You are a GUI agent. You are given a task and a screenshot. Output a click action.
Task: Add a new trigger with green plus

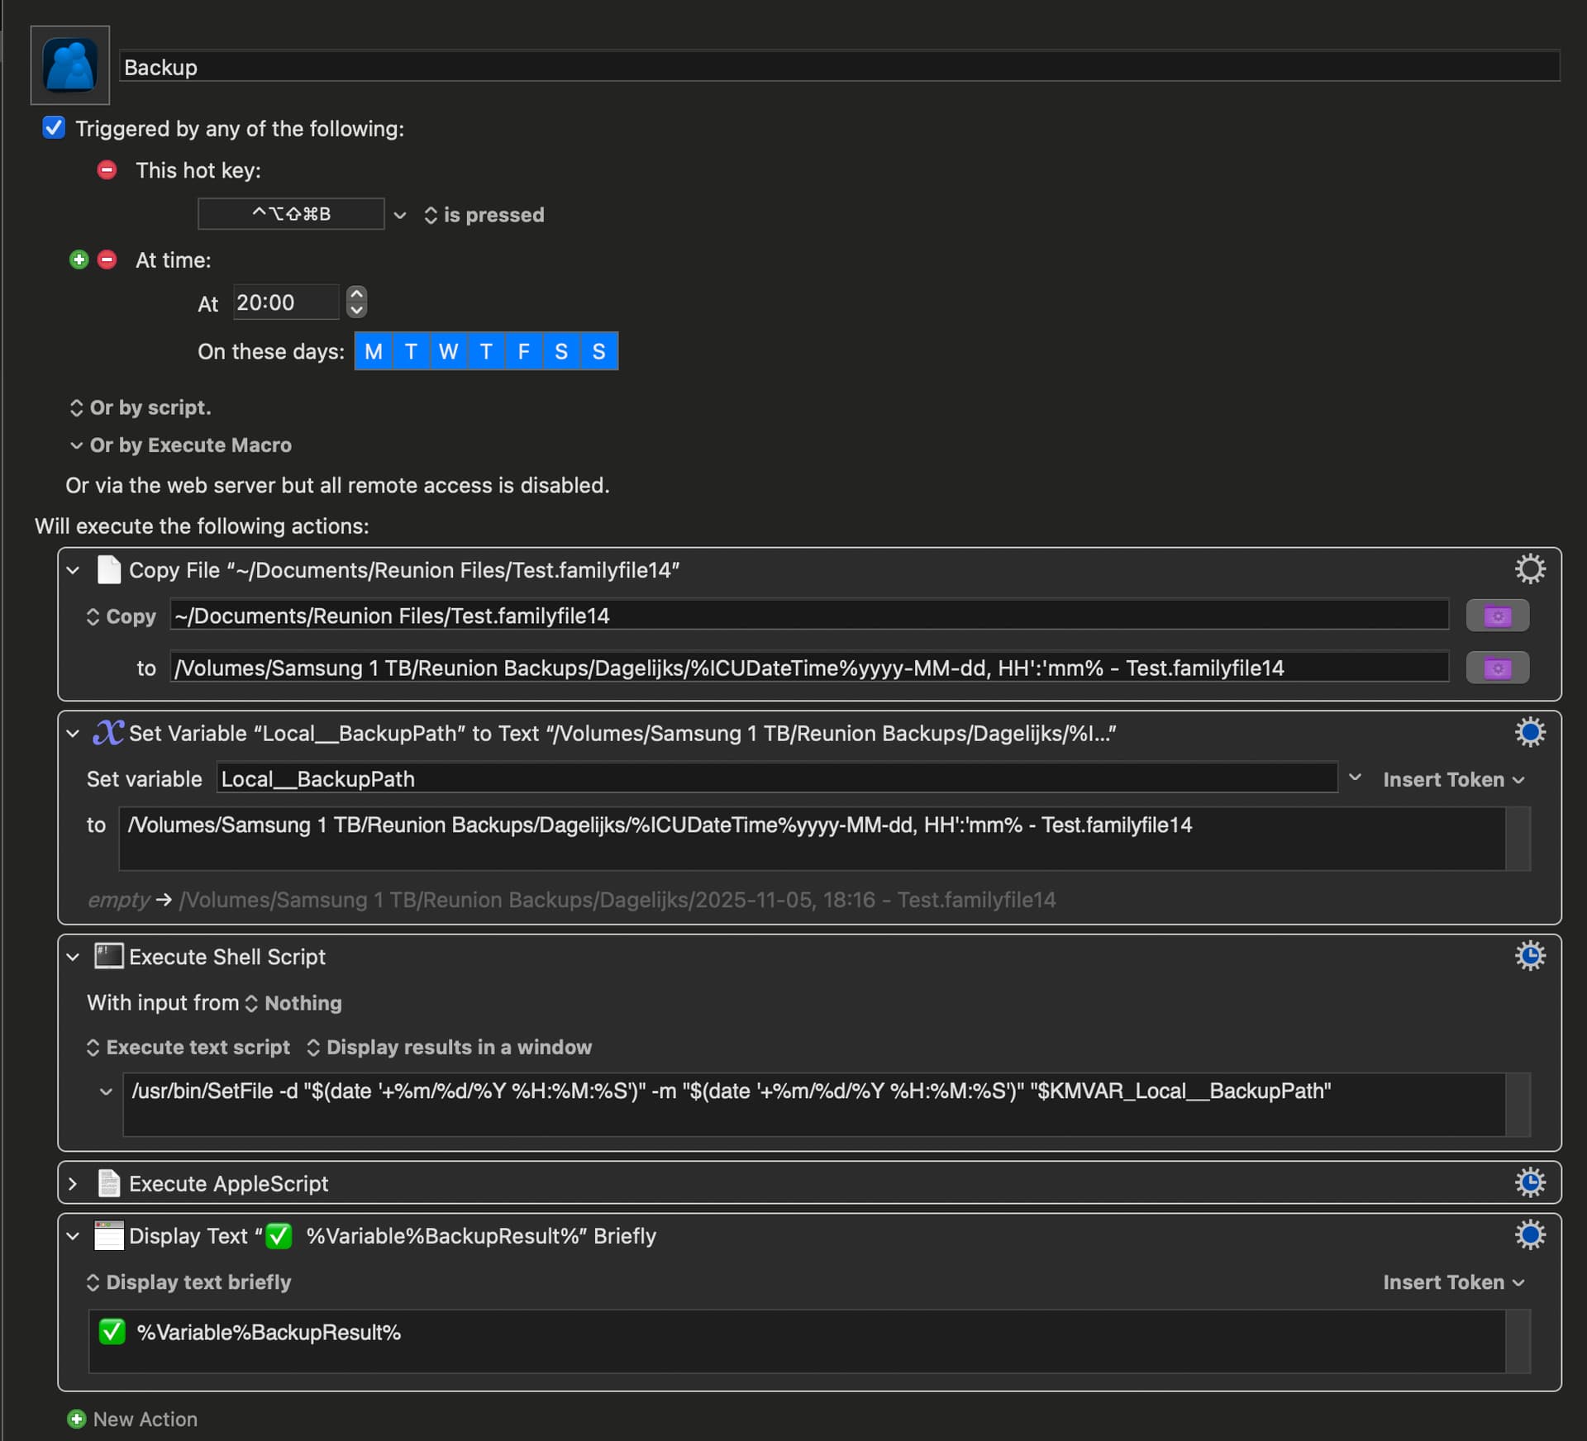tap(79, 260)
